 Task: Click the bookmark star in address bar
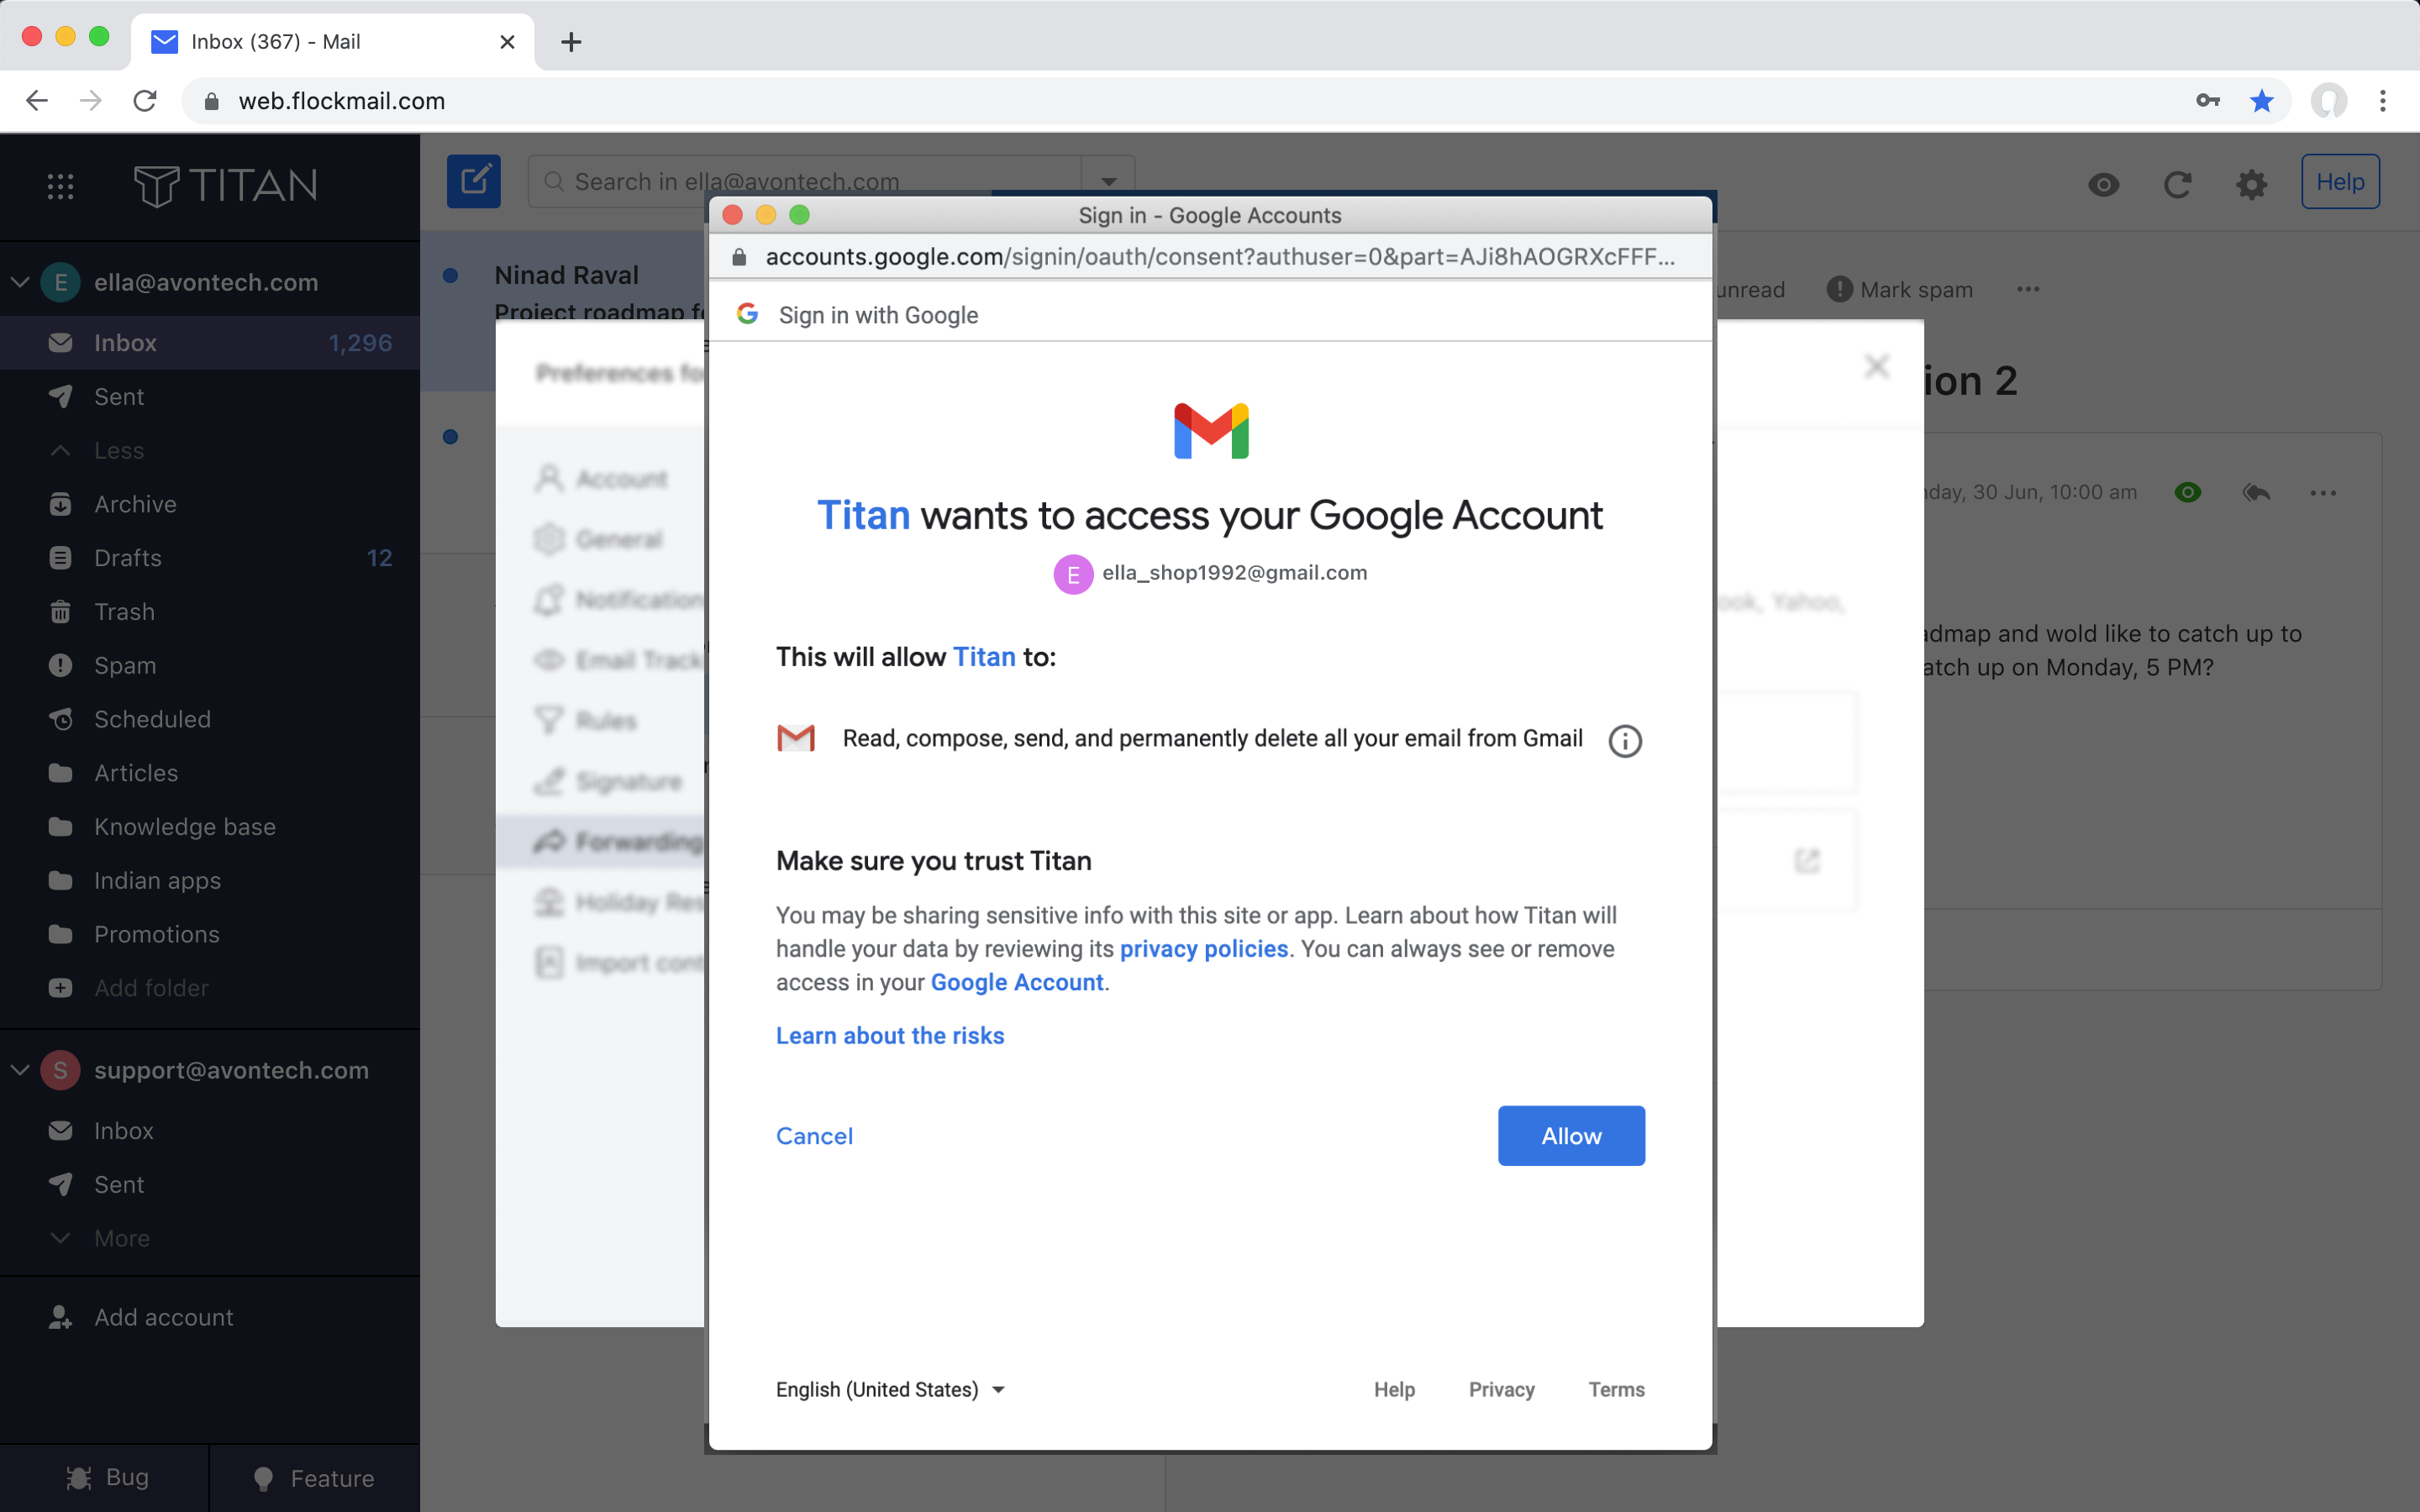point(2261,101)
